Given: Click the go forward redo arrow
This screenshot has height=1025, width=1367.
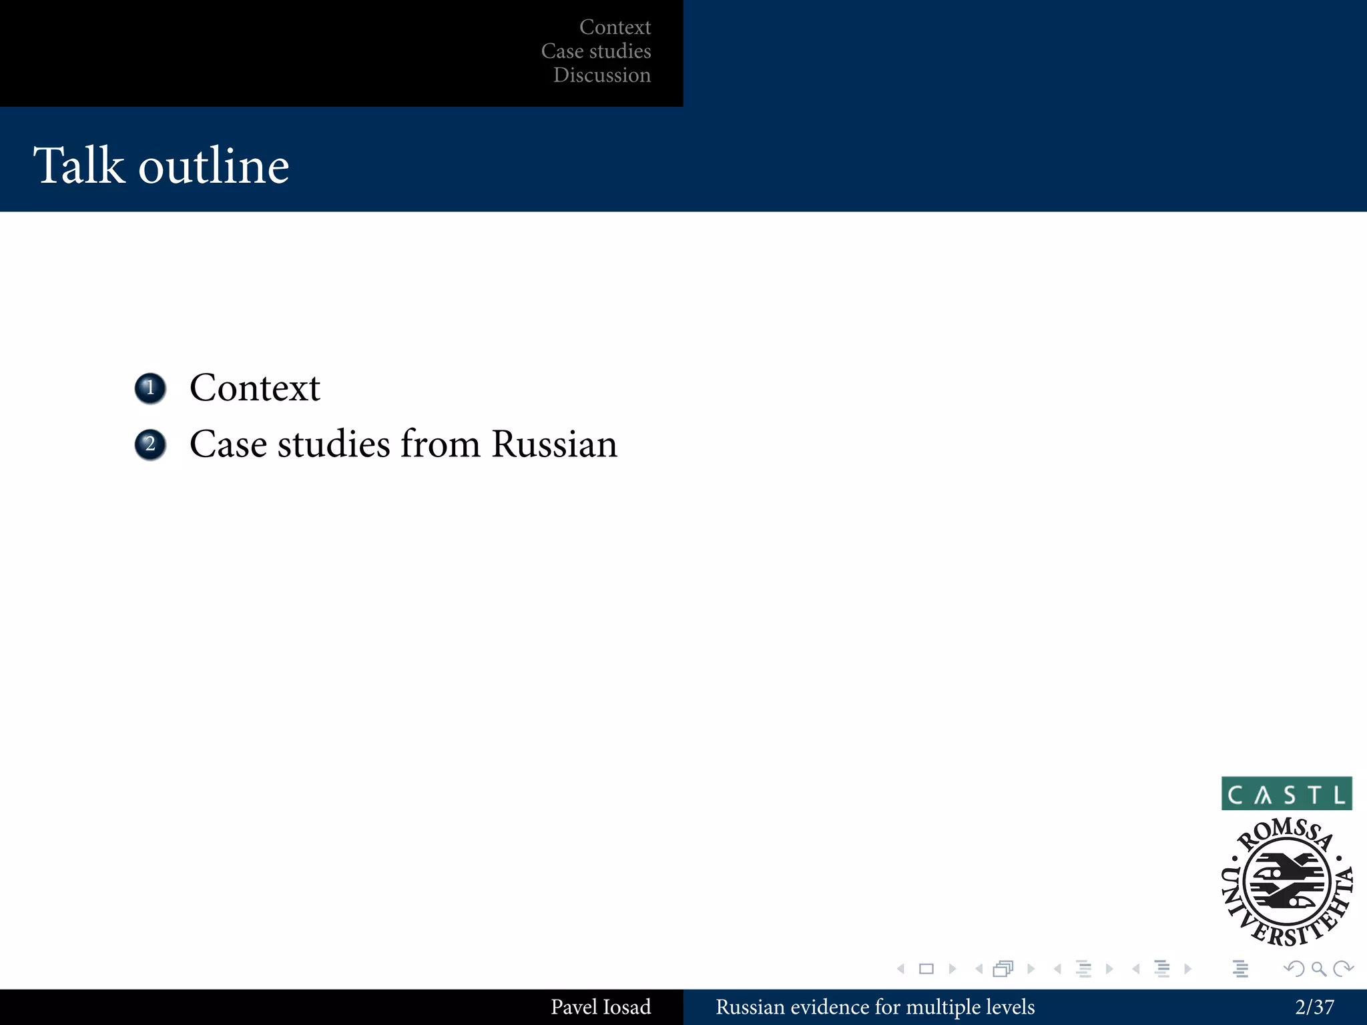Looking at the screenshot, I should [x=1343, y=969].
